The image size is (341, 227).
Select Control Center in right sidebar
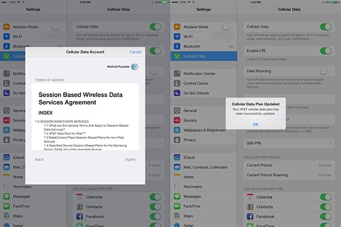click(203, 83)
